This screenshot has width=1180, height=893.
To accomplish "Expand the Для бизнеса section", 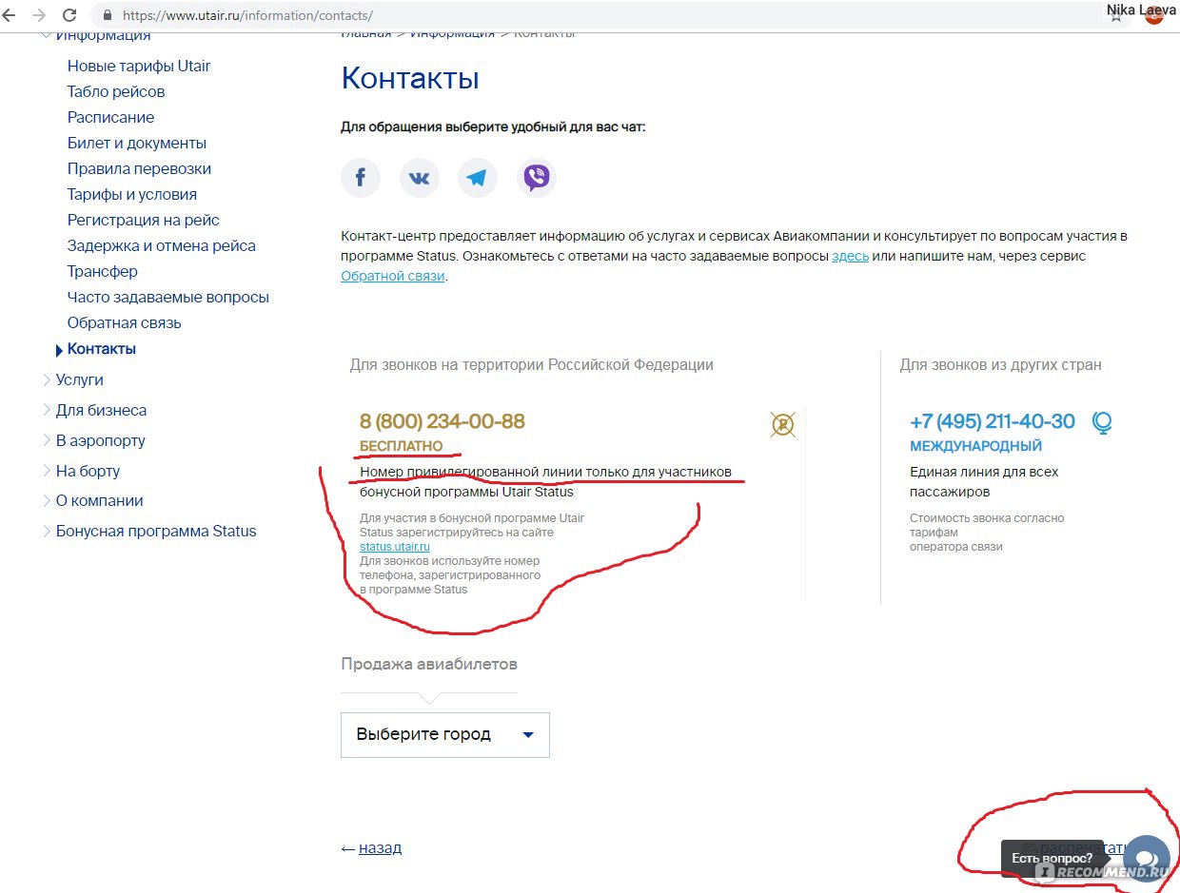I will (x=101, y=410).
